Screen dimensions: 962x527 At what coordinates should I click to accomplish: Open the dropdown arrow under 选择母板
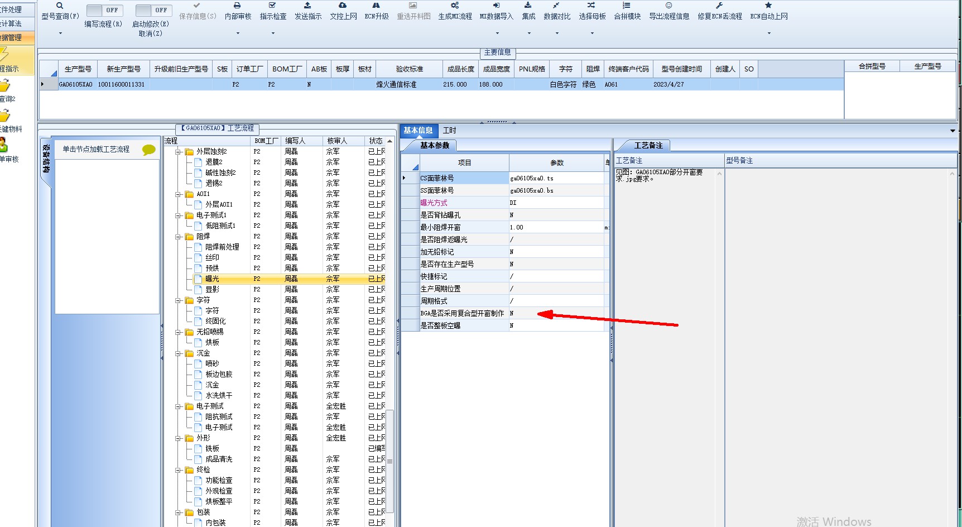592,33
